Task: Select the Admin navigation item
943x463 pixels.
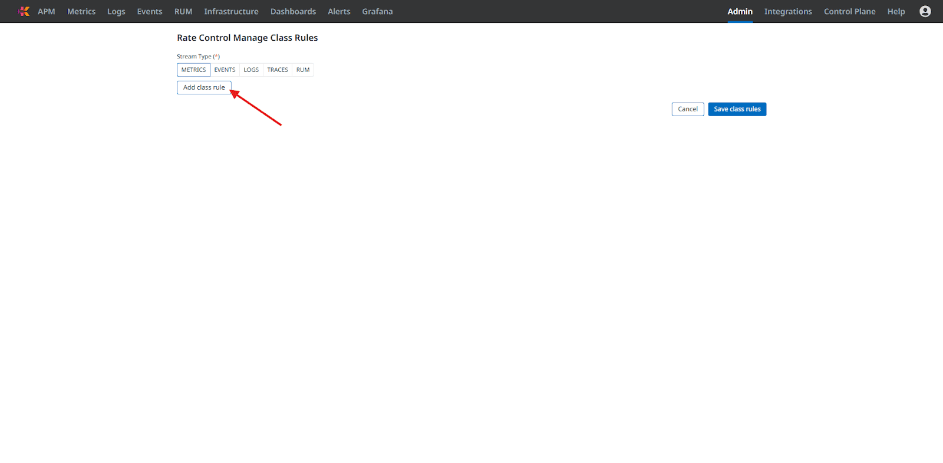Action: pos(740,11)
